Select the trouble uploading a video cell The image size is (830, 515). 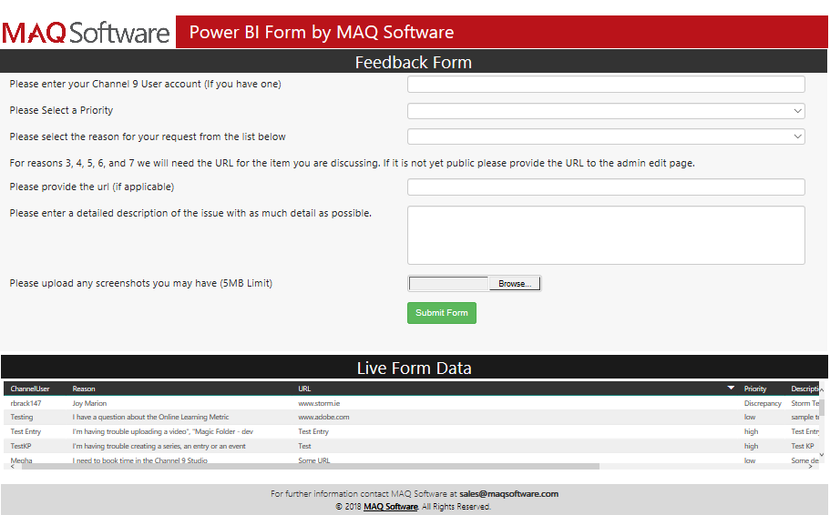point(163,431)
